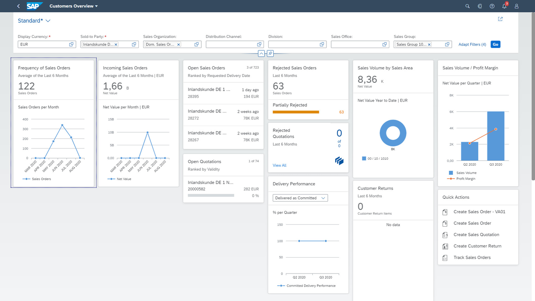Click the Partially Rejected progress bar
The image size is (535, 301).
coord(296,112)
